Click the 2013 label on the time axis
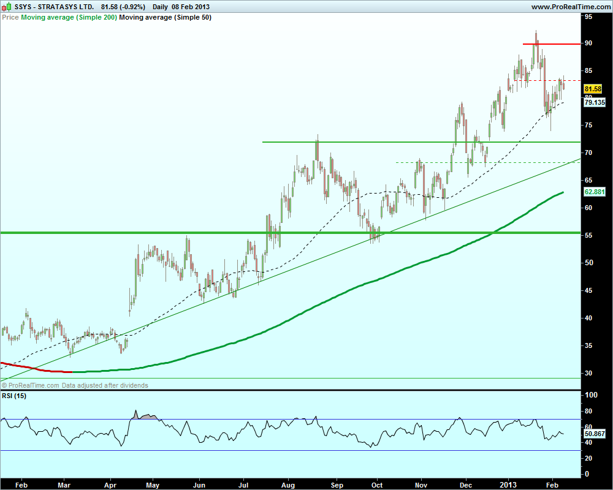 click(508, 485)
